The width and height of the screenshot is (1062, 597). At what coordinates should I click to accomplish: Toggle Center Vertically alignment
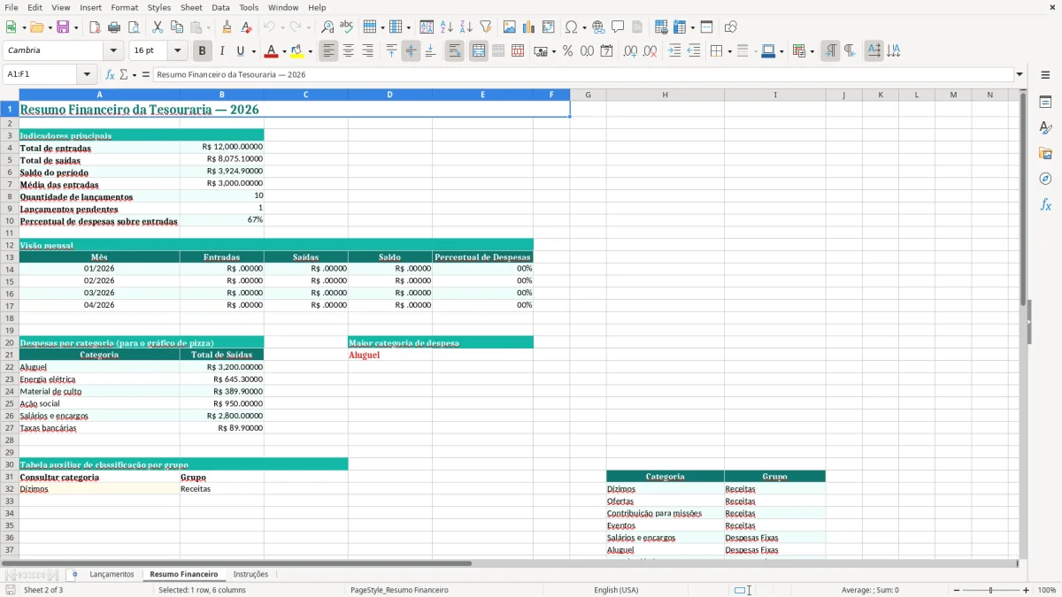(x=411, y=51)
